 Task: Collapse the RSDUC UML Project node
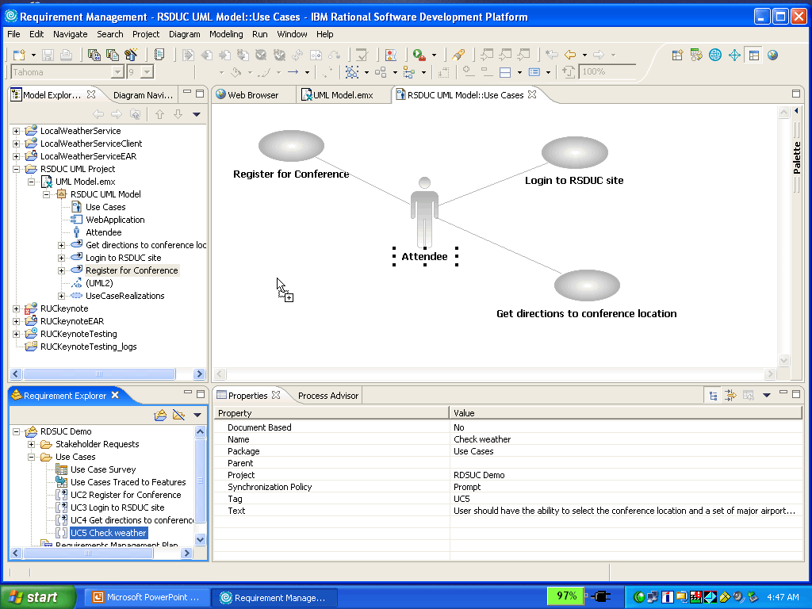[x=16, y=169]
